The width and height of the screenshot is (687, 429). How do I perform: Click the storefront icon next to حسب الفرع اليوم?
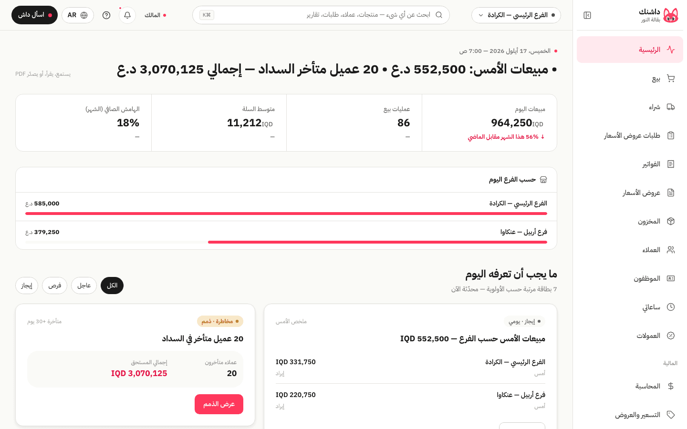543,180
